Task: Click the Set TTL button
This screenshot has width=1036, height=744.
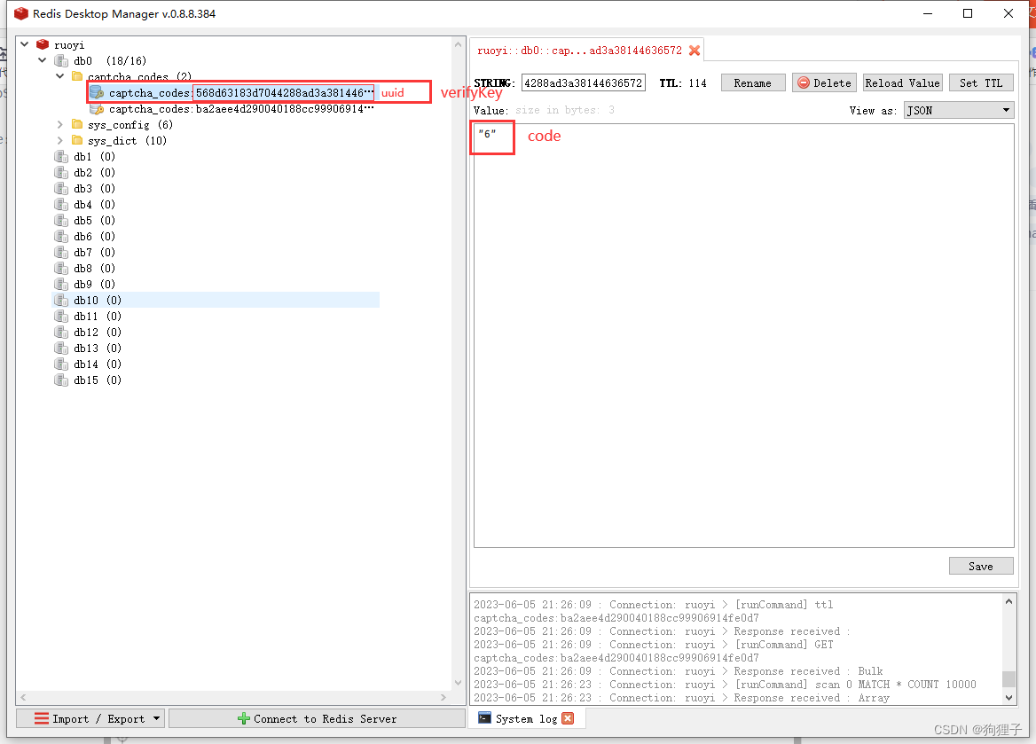Action: click(981, 82)
